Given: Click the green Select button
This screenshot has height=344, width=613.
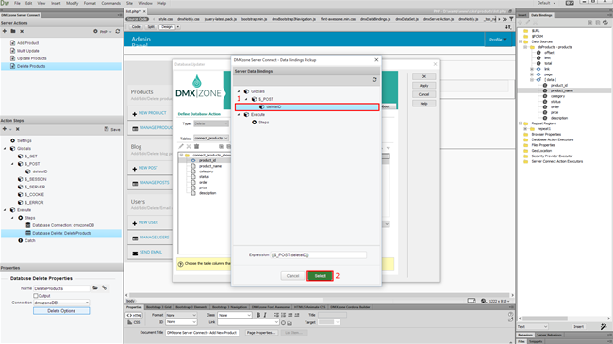Looking at the screenshot, I should (321, 276).
